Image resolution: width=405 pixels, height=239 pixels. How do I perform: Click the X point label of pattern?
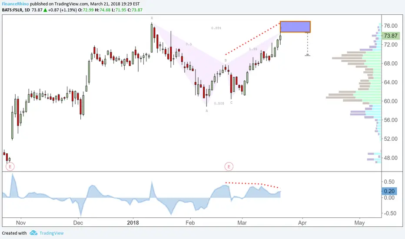152,18
